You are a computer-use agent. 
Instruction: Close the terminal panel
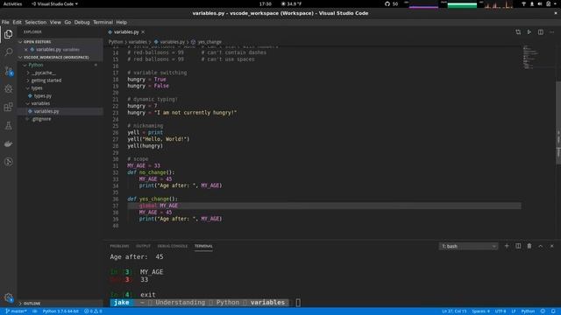click(x=551, y=246)
